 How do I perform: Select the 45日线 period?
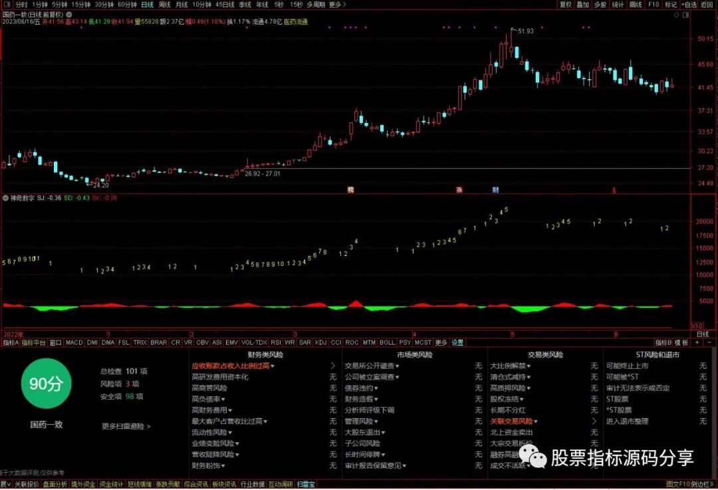coord(225,5)
